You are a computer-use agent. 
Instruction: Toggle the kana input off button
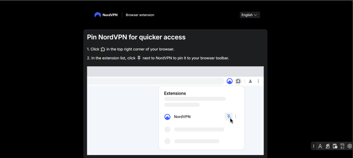[342, 146]
